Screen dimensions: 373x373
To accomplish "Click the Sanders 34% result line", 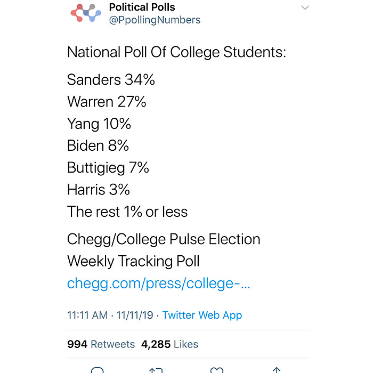I will (111, 79).
